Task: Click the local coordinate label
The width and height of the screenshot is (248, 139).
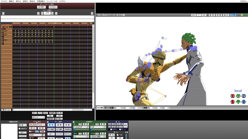Action: [x=238, y=91]
